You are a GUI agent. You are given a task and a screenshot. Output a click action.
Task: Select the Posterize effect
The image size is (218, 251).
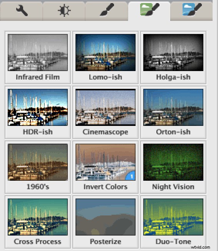click(x=106, y=222)
